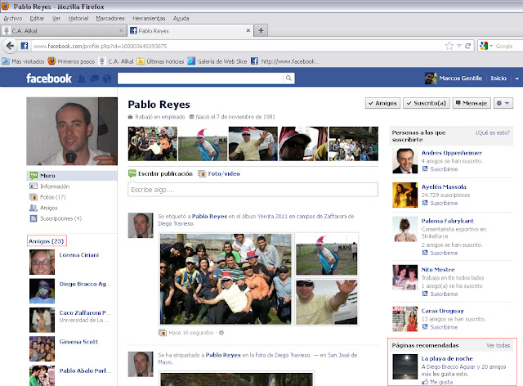The width and height of the screenshot is (523, 386).
Task: Open the new tab plus button
Action: click(x=261, y=31)
